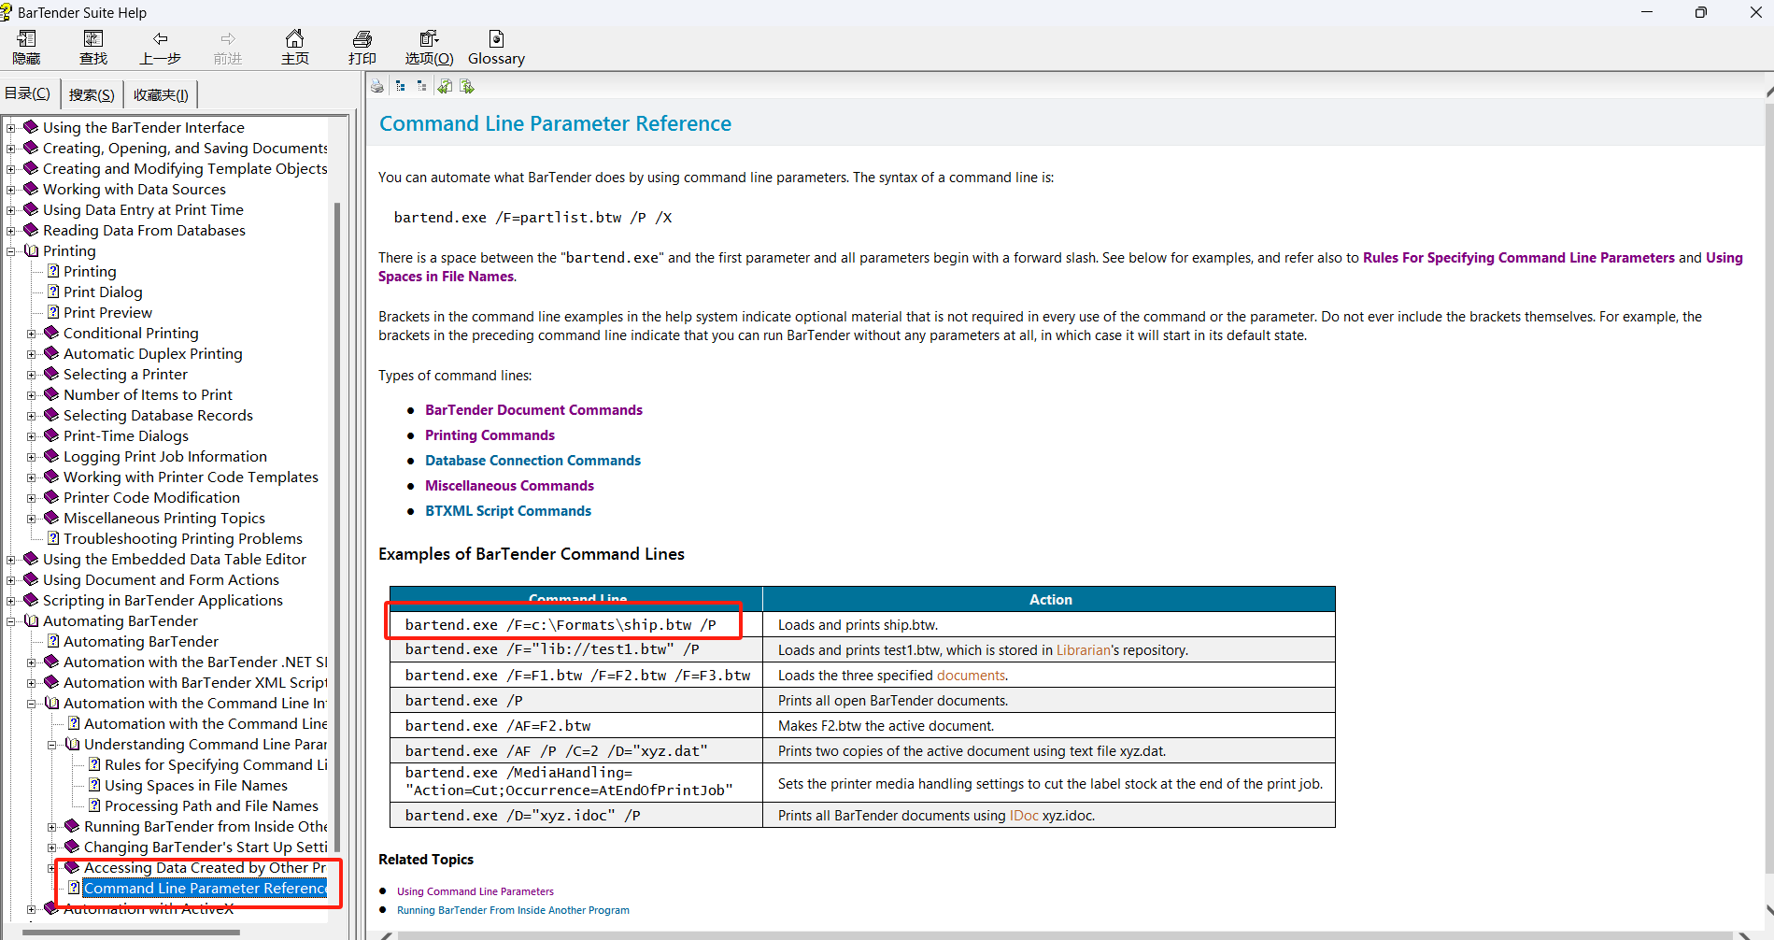Go back with the 上一步 arrow
Screen dimensions: 1774x940
(160, 47)
